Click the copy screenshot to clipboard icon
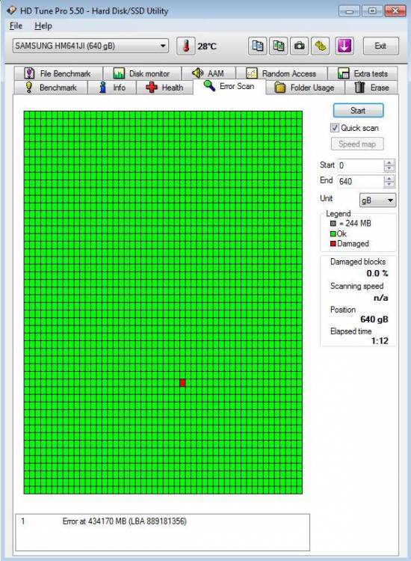This screenshot has width=411, height=561. pyautogui.click(x=279, y=46)
